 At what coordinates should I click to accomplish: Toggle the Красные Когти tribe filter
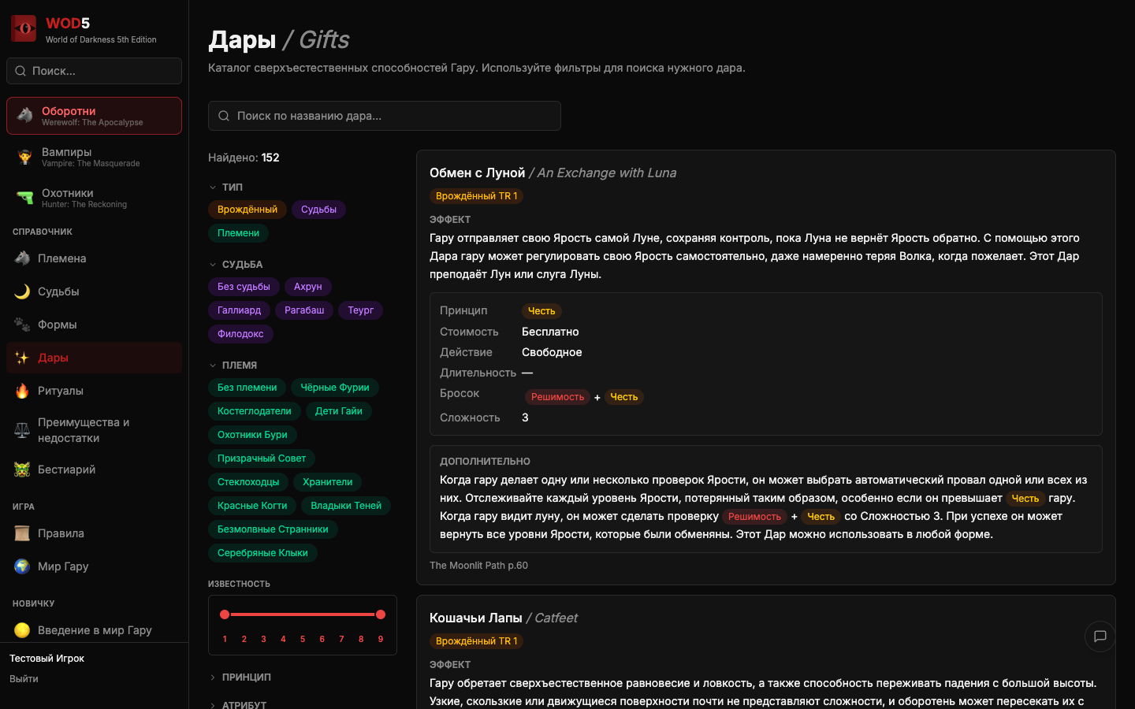[x=252, y=506]
